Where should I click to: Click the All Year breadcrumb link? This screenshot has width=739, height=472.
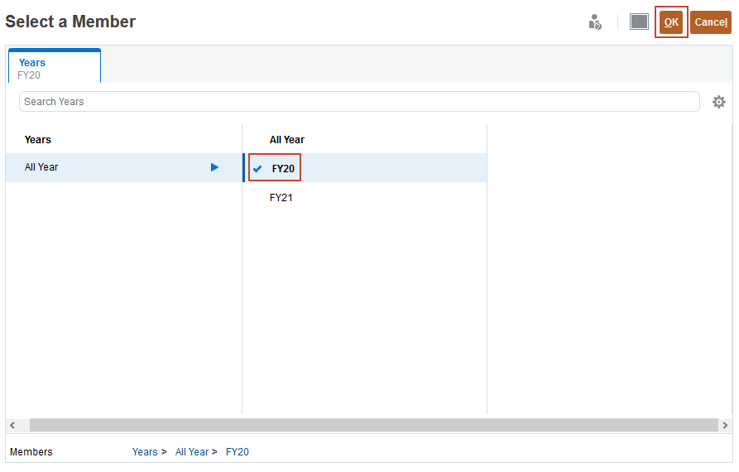point(192,452)
